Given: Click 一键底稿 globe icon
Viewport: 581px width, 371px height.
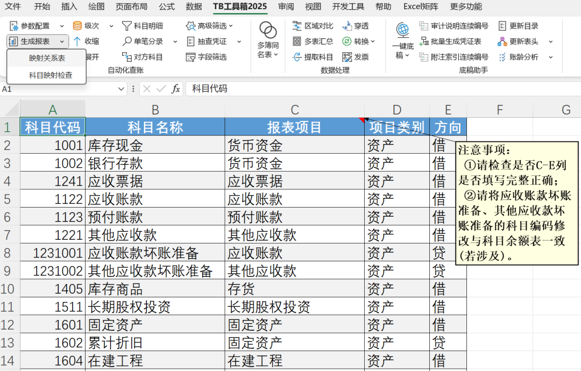Looking at the screenshot, I should pyautogui.click(x=402, y=30).
